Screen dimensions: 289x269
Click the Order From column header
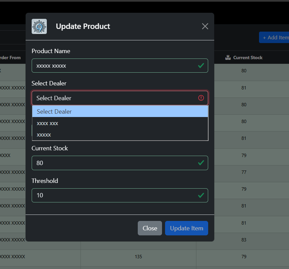coord(10,57)
